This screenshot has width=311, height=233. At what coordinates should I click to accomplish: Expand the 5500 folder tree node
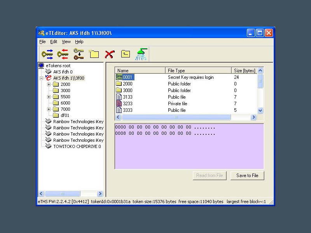pyautogui.click(x=49, y=97)
